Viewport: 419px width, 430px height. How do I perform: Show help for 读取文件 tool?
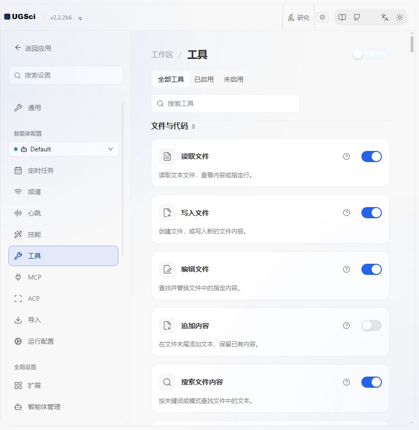(347, 156)
